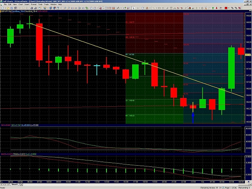Expand the line tool dropdown arrow
Viewport: 252px width, 189px height.
click(x=156, y=8)
